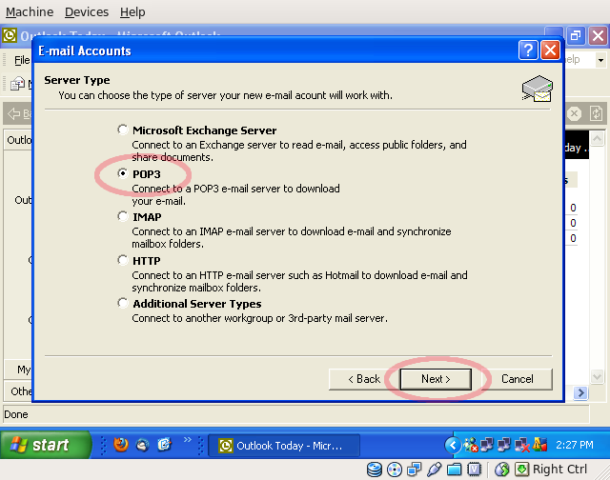Click the Windows Messenger tray icon
610x480 pixels.
tap(470, 445)
